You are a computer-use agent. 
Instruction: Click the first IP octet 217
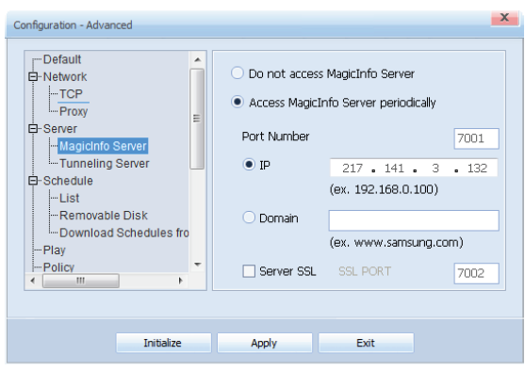click(353, 168)
